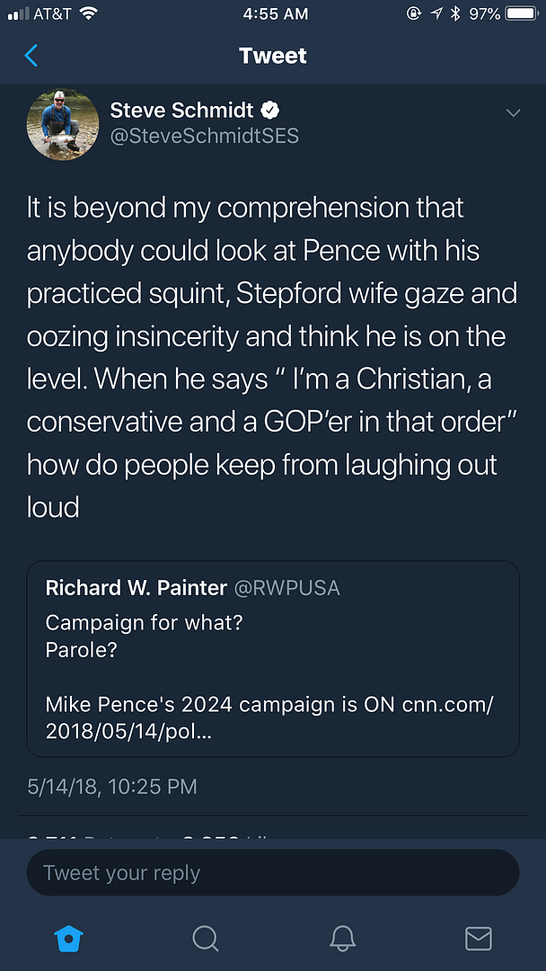Tap the rotation lock status icon

tap(414, 13)
